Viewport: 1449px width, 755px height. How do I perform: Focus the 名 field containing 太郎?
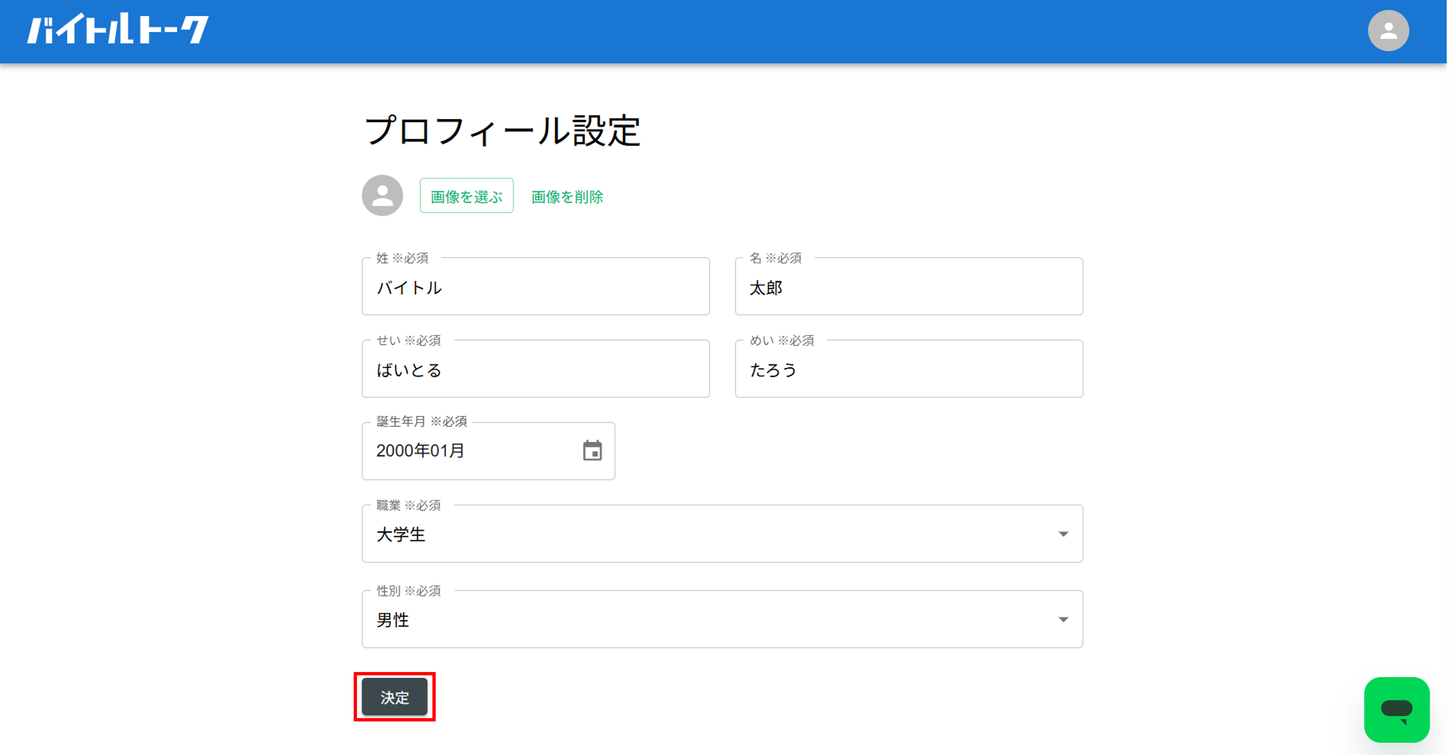coord(909,287)
